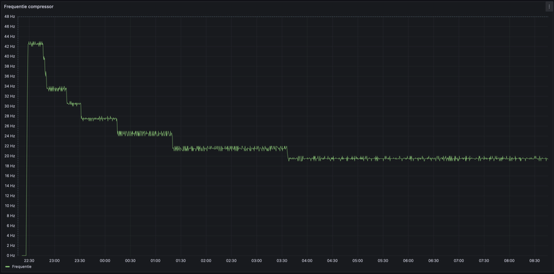The width and height of the screenshot is (554, 274).
Task: Click the 24 Hz y-axis label
Action: click(10, 136)
